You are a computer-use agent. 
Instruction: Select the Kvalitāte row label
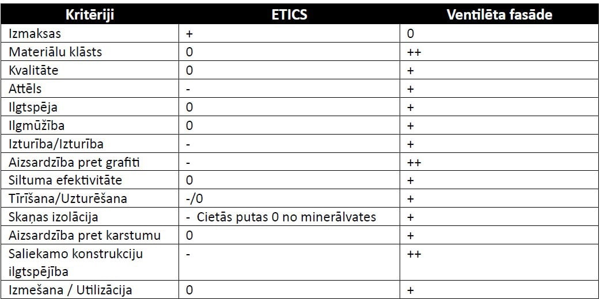33,70
